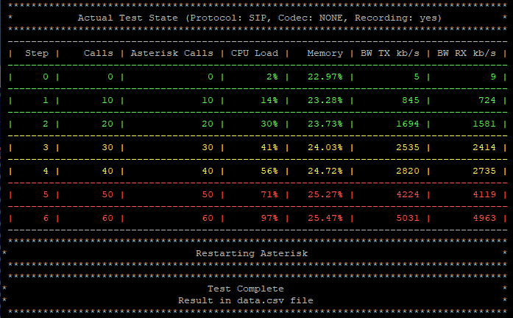Click BW TX value 4224

pos(408,194)
